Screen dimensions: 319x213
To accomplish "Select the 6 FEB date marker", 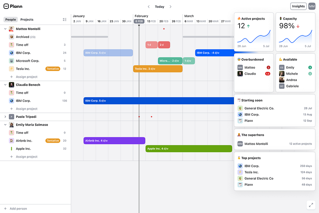I will click(x=139, y=21).
